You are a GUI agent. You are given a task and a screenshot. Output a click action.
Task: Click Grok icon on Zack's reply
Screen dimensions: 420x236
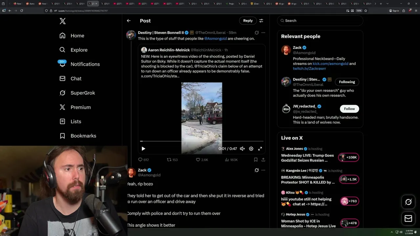click(257, 170)
